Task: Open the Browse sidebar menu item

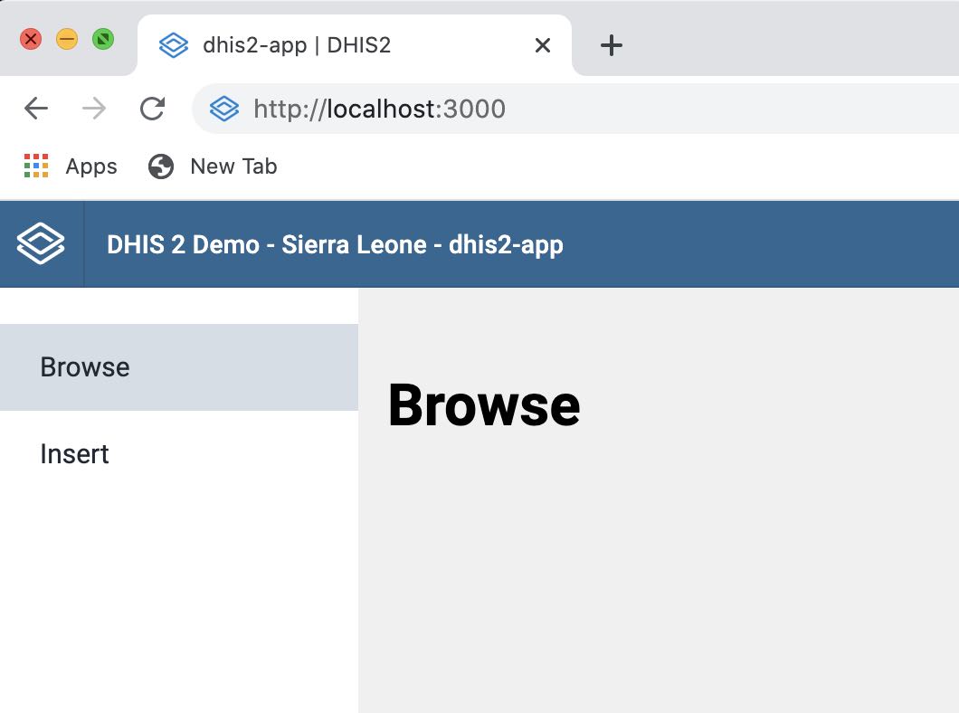Action: [x=178, y=367]
